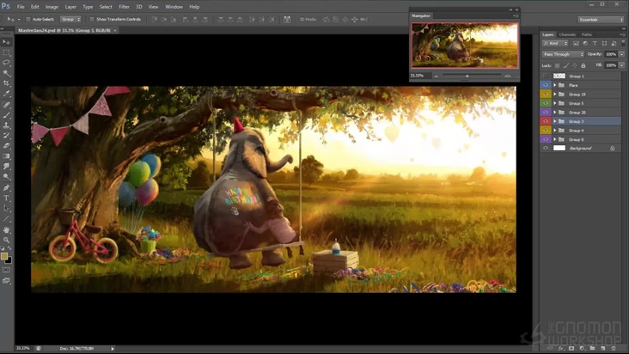Check Show Transform Controls
Image resolution: width=629 pixels, height=354 pixels.
coord(92,19)
